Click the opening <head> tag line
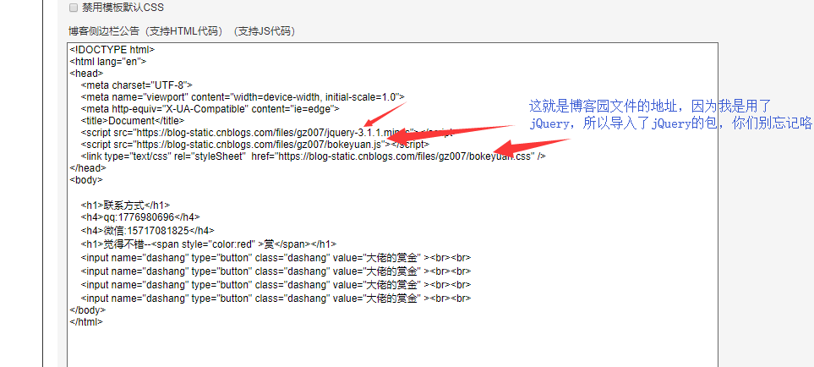 coord(86,74)
